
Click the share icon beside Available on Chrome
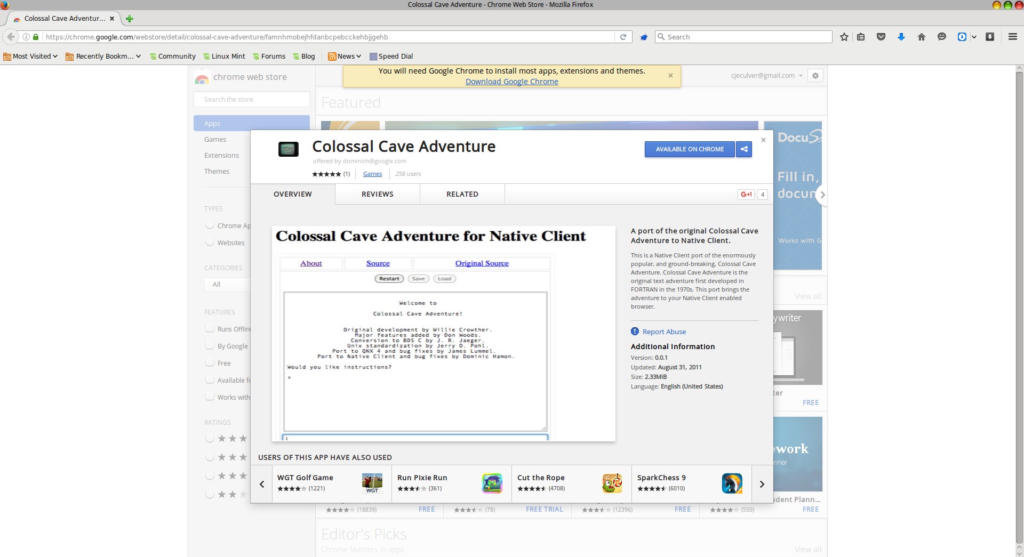(x=744, y=149)
